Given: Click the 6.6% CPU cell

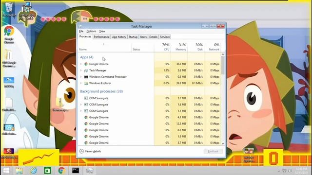Looking at the screenshot, I should 162,83.
